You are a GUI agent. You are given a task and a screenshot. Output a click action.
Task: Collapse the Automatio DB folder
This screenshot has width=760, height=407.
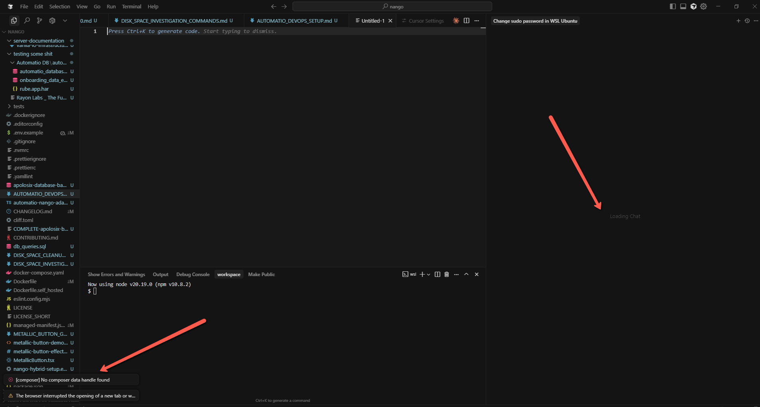[41, 62]
